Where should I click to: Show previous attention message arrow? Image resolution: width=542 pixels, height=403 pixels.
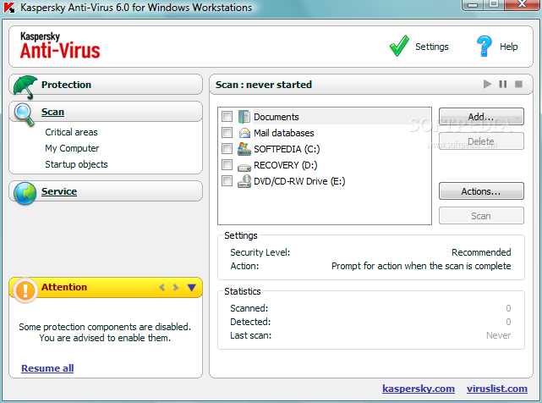162,287
